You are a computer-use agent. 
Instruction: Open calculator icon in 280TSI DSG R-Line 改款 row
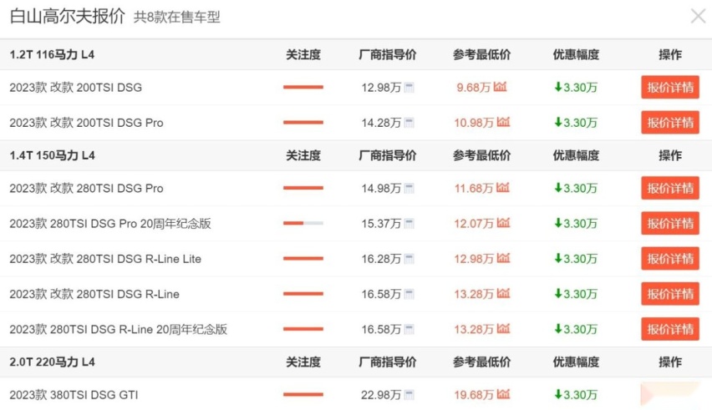pos(409,294)
